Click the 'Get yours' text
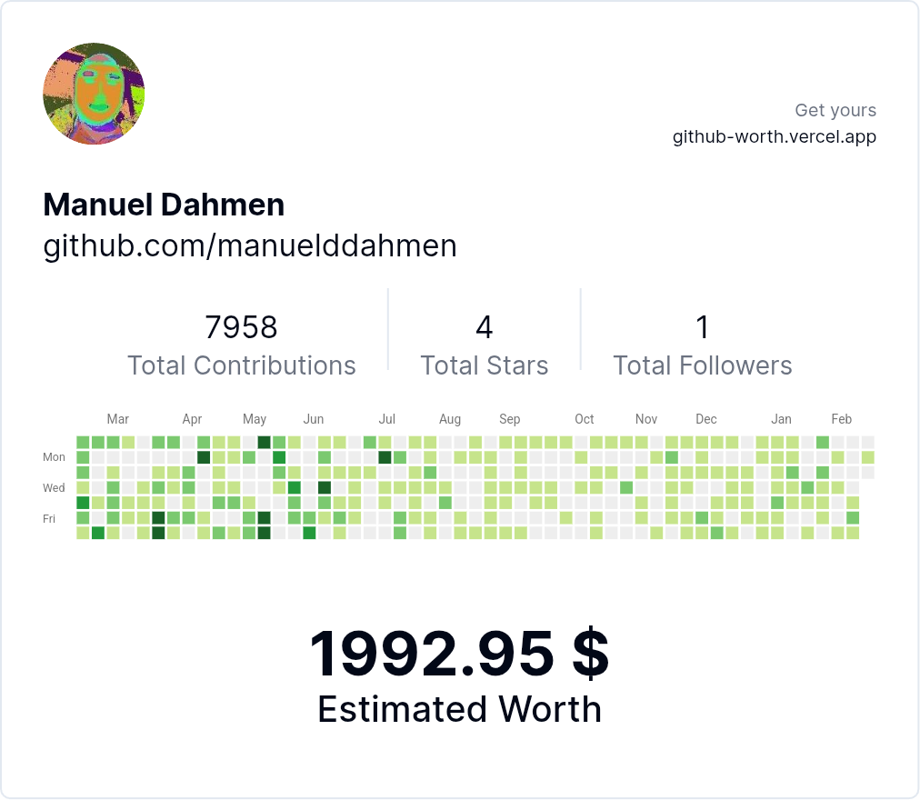The width and height of the screenshot is (920, 800). pos(835,110)
